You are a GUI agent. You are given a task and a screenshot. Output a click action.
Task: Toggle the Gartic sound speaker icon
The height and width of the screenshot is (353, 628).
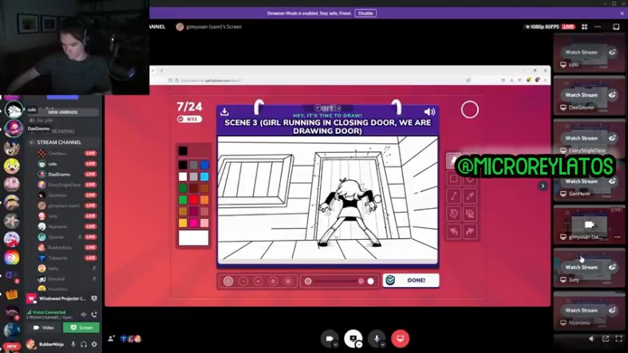tap(429, 112)
